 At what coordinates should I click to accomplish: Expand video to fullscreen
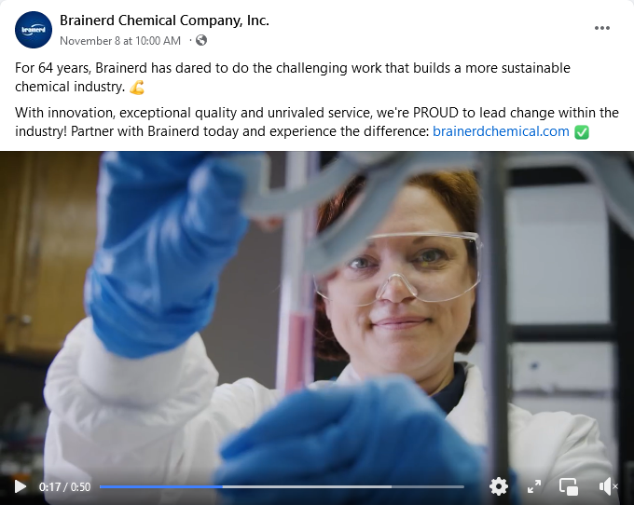(x=534, y=486)
